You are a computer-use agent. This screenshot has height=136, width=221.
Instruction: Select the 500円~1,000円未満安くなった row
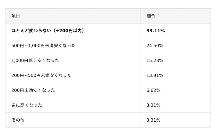click(43, 46)
